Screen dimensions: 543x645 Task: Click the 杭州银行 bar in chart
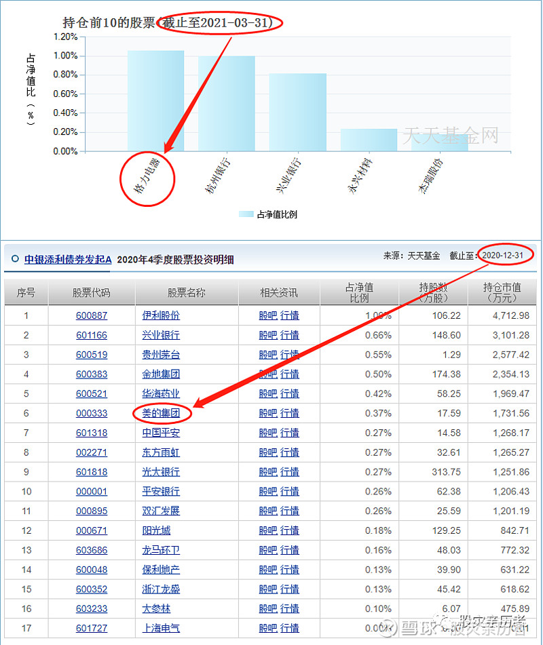pyautogui.click(x=227, y=104)
